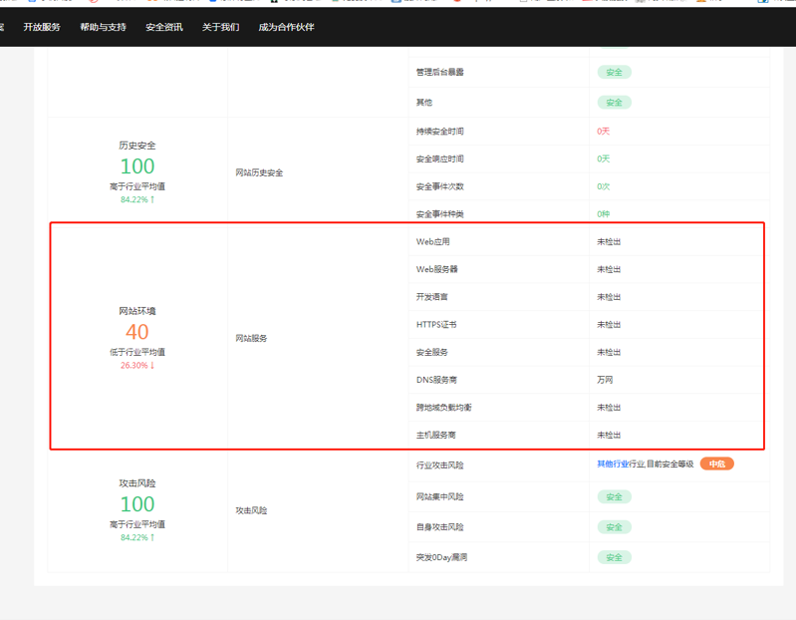Viewport: 796px width, 620px height.
Task: Go to the 安全资讯 page
Action: [164, 27]
